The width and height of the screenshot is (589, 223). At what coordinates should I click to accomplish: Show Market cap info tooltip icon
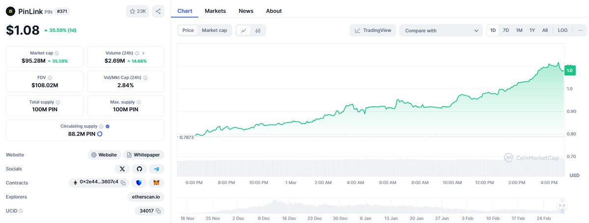[x=57, y=53]
